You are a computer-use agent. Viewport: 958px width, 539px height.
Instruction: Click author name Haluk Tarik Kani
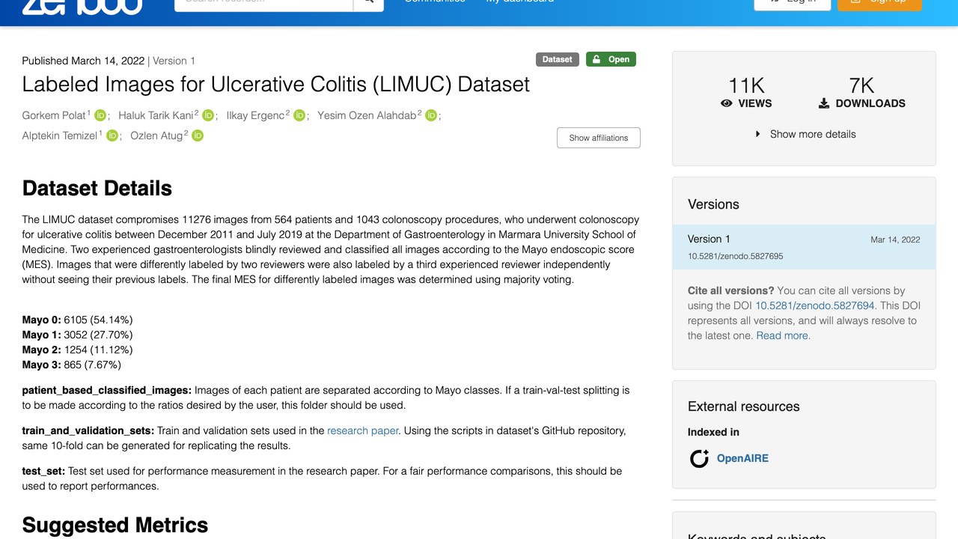[156, 115]
